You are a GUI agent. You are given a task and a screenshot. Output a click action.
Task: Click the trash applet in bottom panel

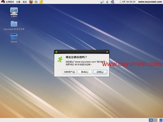161,120
